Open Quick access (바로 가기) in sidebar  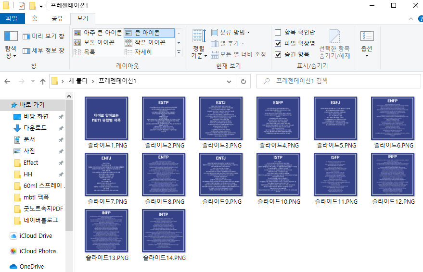(x=32, y=105)
